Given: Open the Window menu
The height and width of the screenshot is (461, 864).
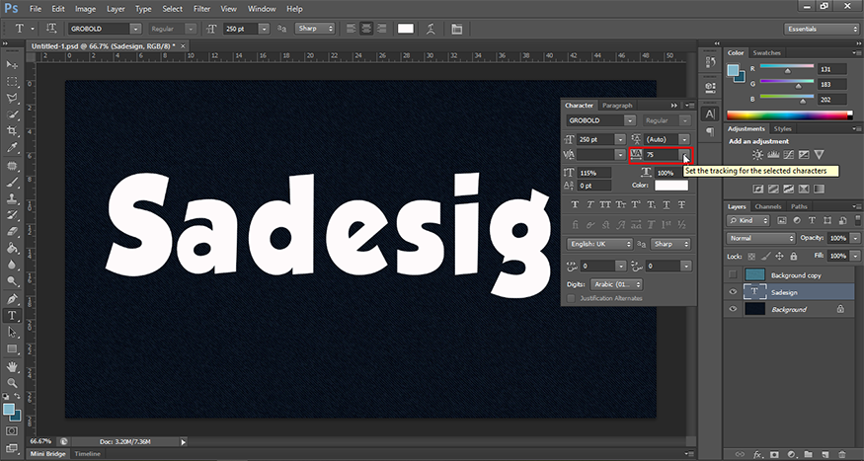Looking at the screenshot, I should pyautogui.click(x=262, y=9).
